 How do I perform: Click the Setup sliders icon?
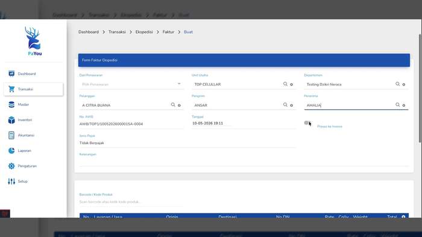coord(11,182)
